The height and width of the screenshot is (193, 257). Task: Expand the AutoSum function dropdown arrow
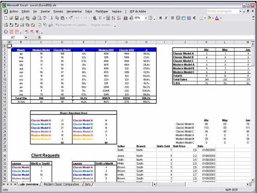click(104, 18)
